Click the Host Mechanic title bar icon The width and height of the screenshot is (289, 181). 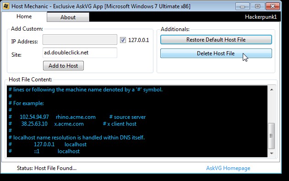click(6, 6)
